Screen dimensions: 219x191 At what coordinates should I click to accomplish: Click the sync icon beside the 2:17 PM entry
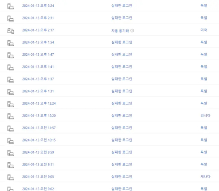[x=11, y=31]
